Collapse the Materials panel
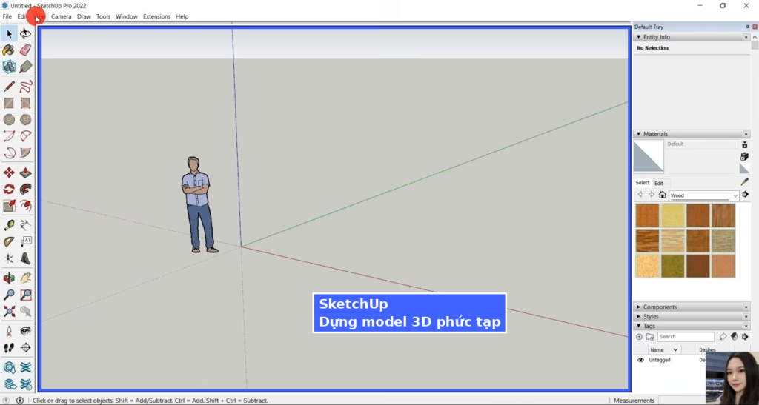 pyautogui.click(x=638, y=134)
